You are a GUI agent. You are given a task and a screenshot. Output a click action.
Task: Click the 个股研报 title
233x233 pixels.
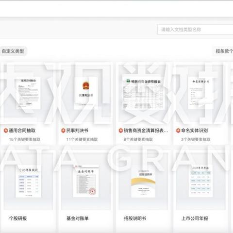[18, 218]
